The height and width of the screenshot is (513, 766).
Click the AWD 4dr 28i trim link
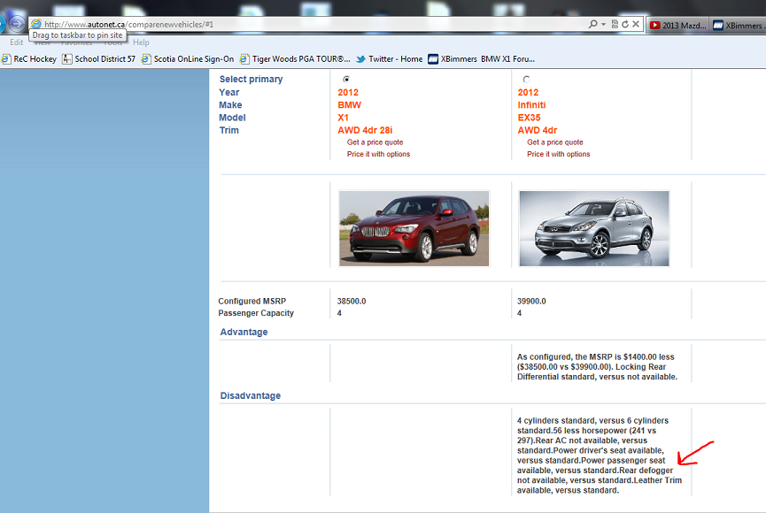[365, 130]
